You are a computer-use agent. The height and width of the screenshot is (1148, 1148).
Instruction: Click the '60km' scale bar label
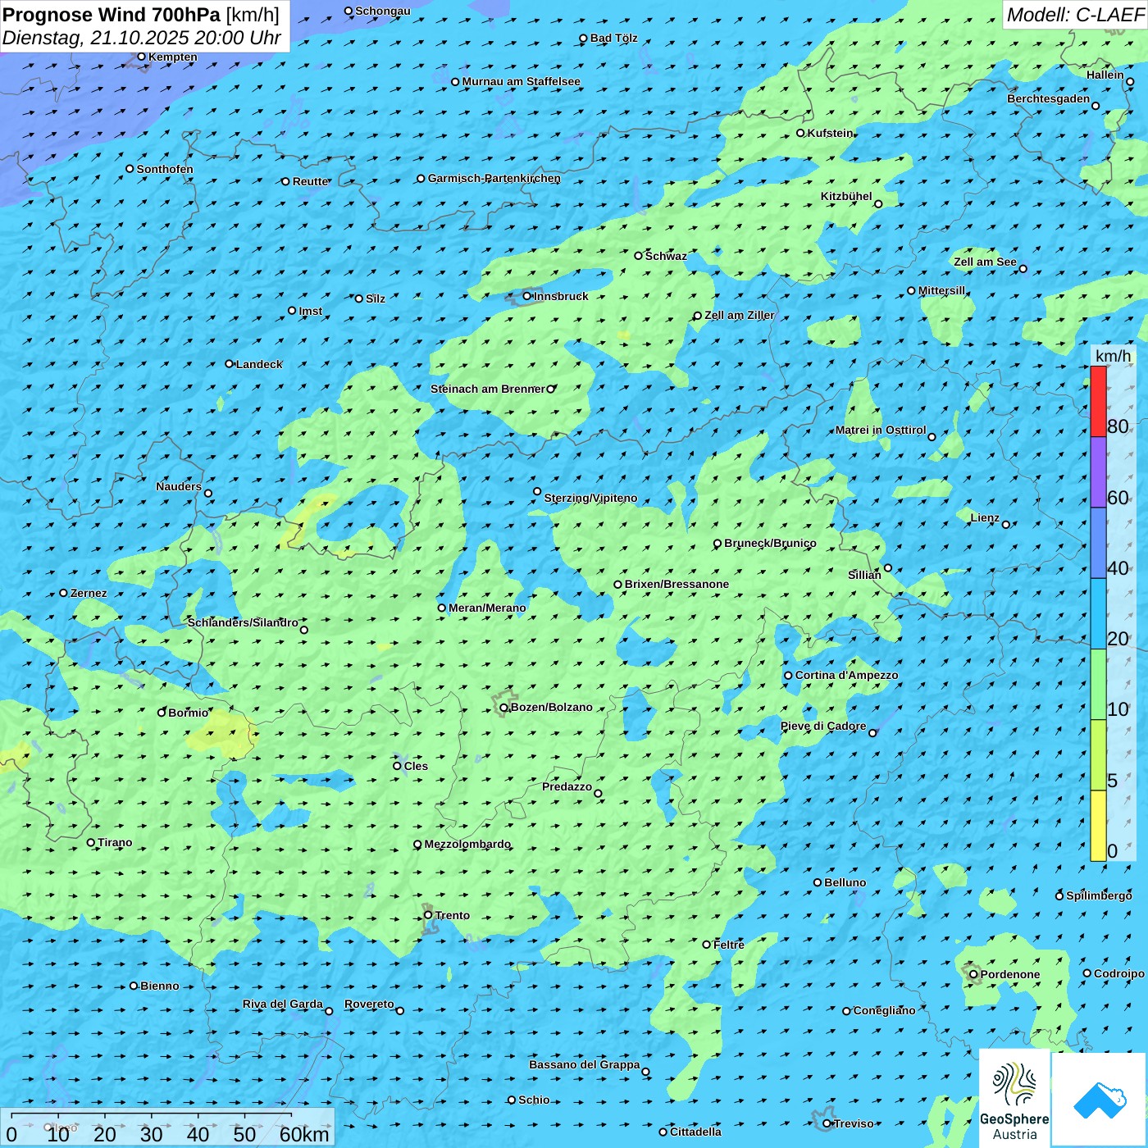pos(304,1134)
